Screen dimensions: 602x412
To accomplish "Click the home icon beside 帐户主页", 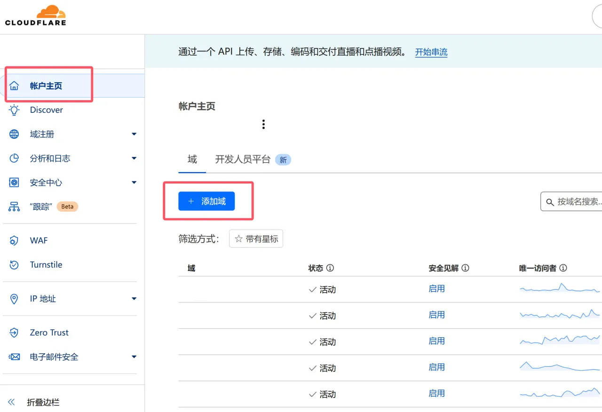I will (x=14, y=86).
